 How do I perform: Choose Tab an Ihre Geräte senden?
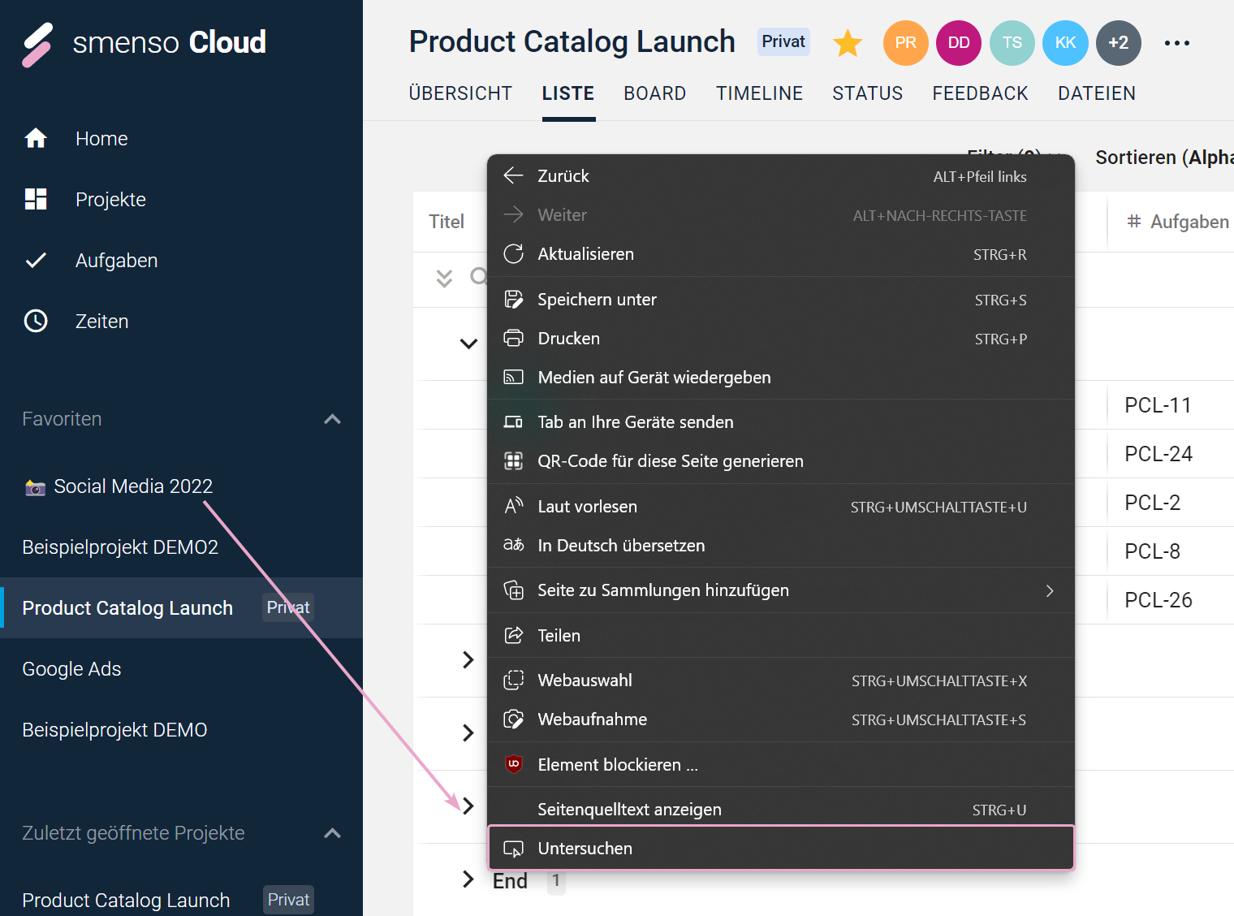tap(781, 421)
